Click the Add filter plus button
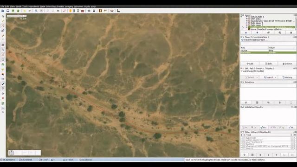This screenshot has height=167, width=297. pyautogui.click(x=245, y=155)
